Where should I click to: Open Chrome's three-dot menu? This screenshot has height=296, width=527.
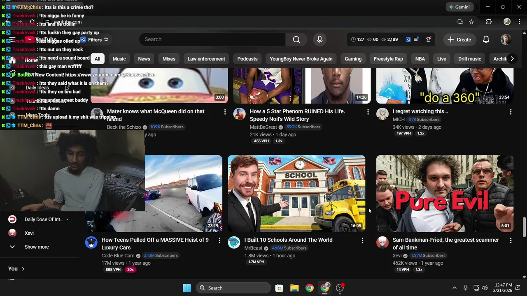point(519,22)
